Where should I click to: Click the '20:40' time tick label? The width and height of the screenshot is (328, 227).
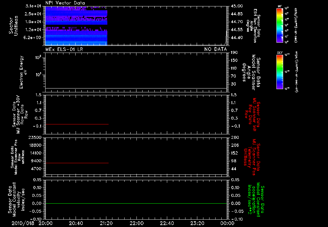pos(76,223)
